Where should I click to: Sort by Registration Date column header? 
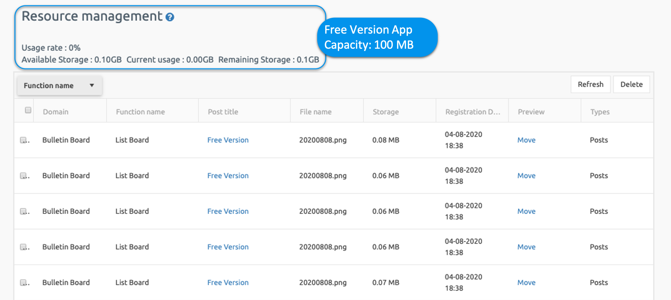pos(472,112)
